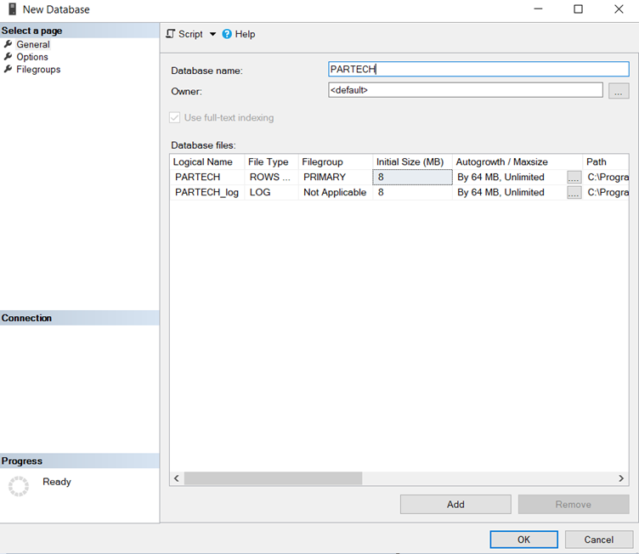Click the path cell of PARTECH row
Screen dimensions: 639x554
point(608,178)
